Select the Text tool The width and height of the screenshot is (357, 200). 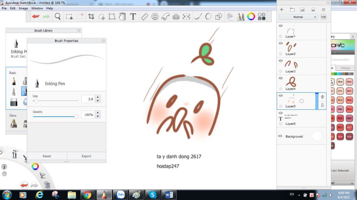[133, 17]
